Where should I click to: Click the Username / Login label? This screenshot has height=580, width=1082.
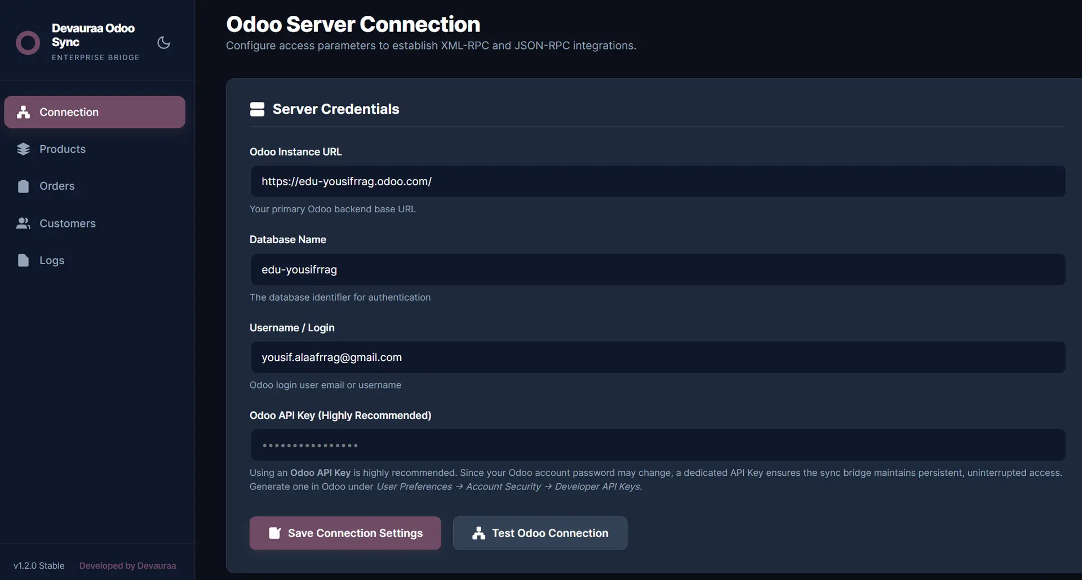(292, 328)
